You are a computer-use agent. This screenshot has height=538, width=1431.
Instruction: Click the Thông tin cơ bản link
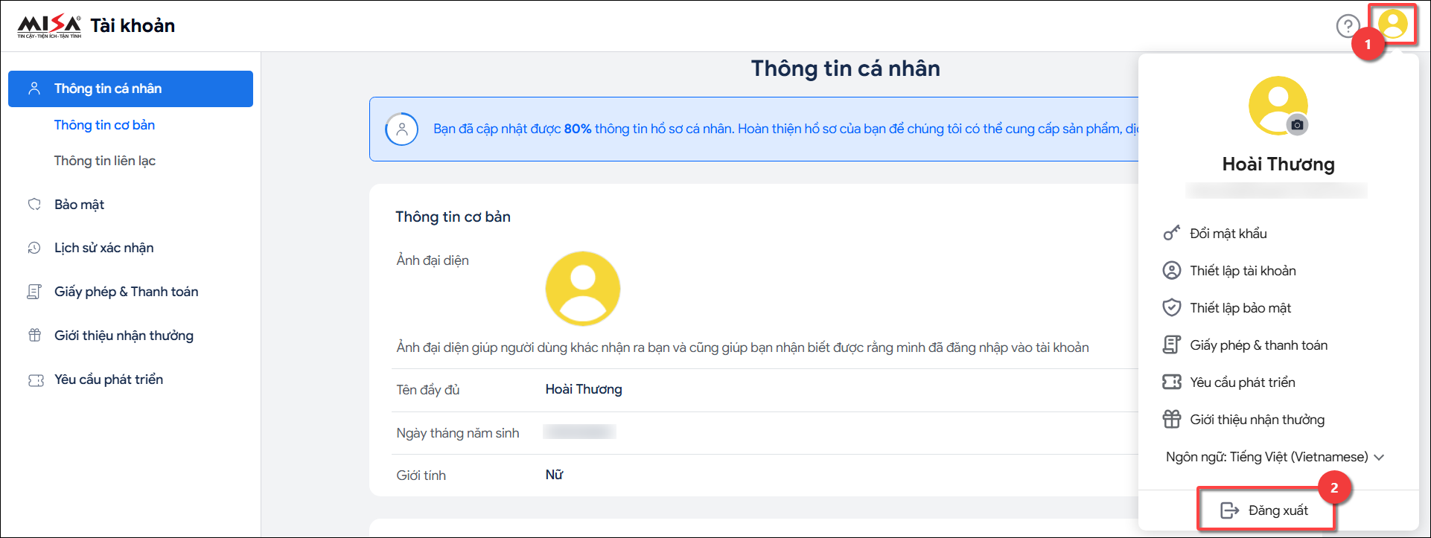click(x=104, y=125)
